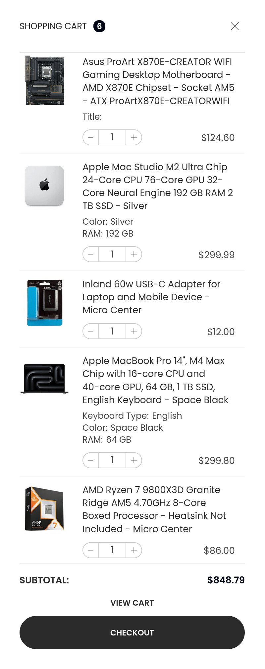This screenshot has width=265, height=669.
Task: Decrease quantity of AMD Ryzen 7 processor
Action: click(x=91, y=550)
